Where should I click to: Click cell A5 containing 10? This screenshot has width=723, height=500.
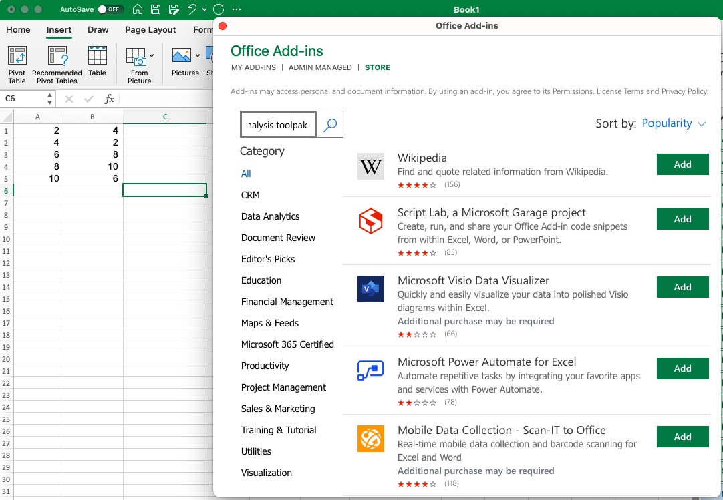pos(37,178)
